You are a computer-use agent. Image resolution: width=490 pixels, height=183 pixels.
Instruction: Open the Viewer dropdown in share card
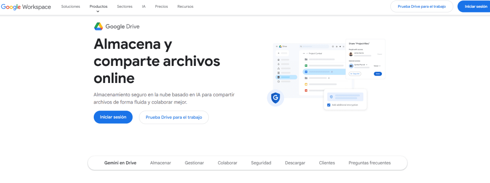coord(377,66)
